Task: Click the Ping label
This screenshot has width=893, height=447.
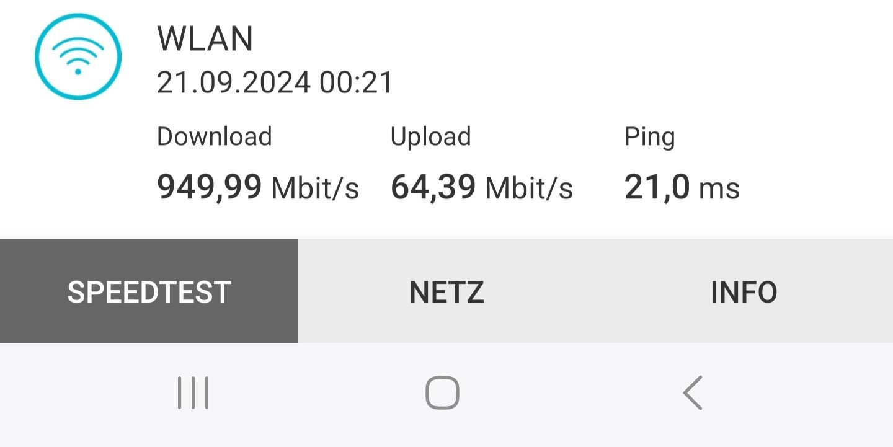Action: [x=649, y=136]
